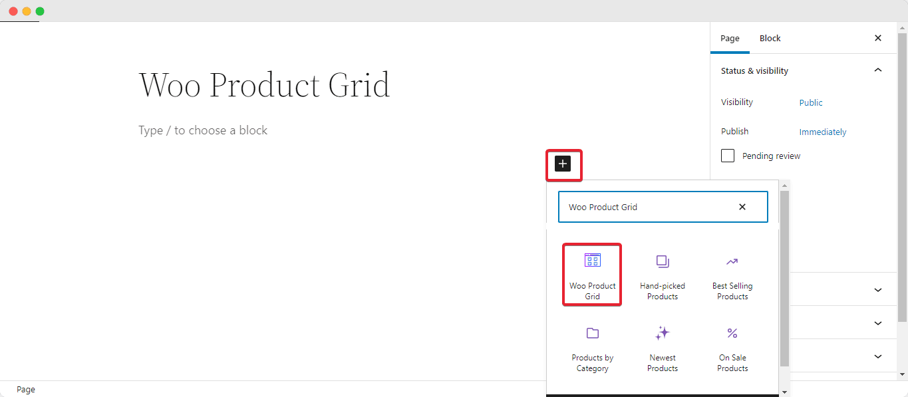Click the inserter scrollbar up arrow

[x=784, y=186]
